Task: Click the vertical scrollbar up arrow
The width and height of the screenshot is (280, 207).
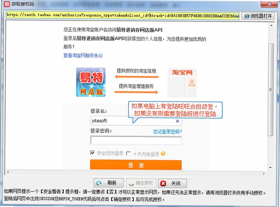Action: pos(271,25)
